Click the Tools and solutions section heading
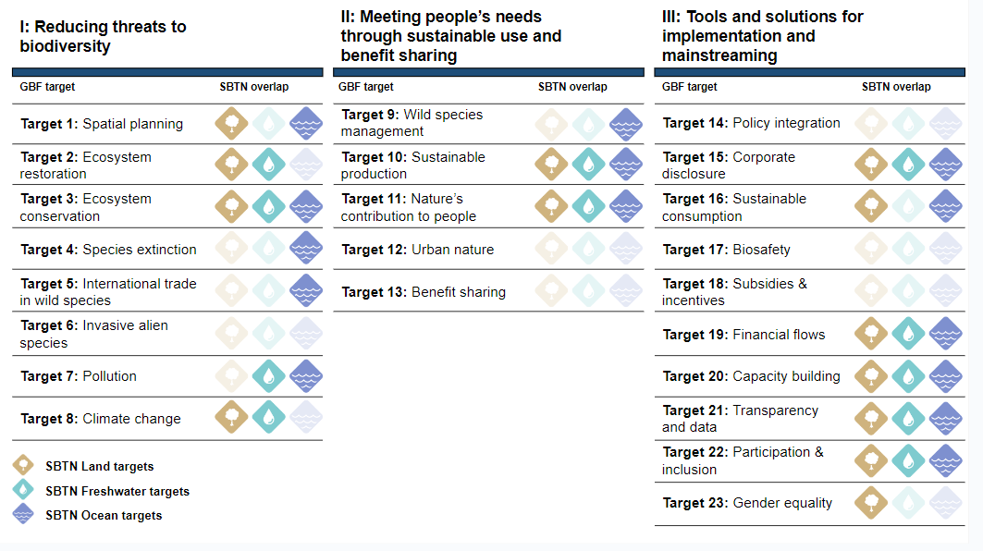Viewport: 983px width, 551px height. tap(763, 36)
